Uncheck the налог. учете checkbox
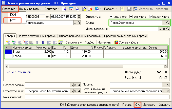The image size is (172, 109). [x=151, y=16]
